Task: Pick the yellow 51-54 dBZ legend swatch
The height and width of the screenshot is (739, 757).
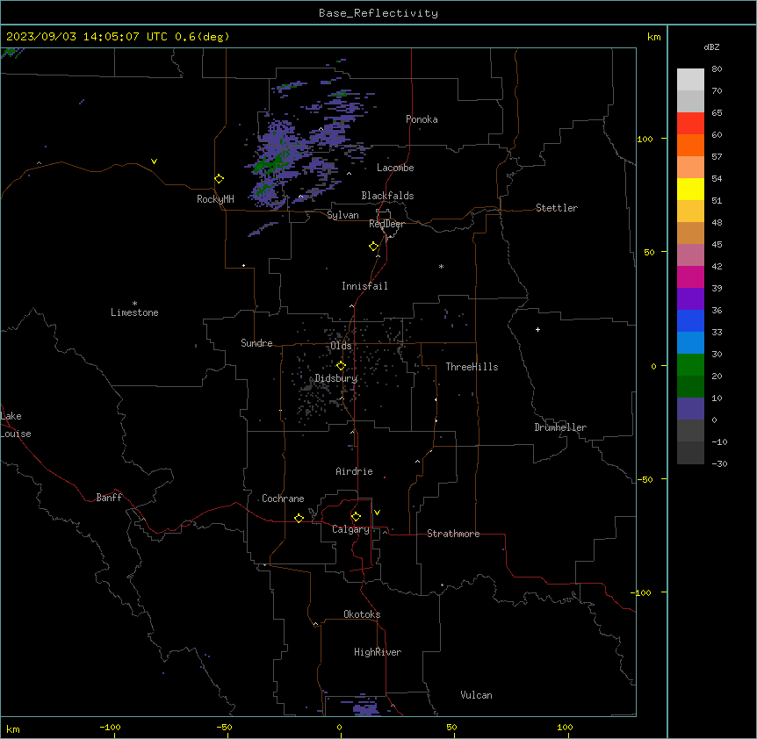Action: (x=690, y=189)
